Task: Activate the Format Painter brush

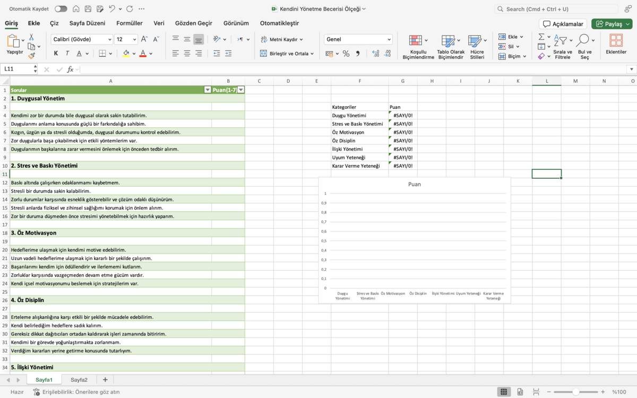Action: [31, 55]
